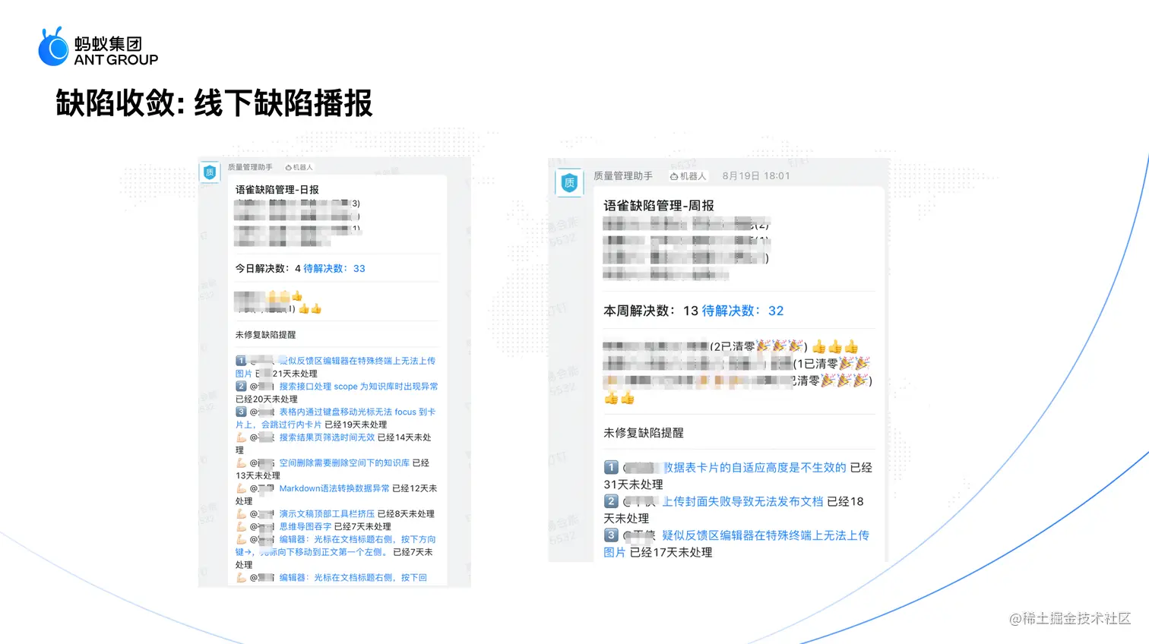Open 待解决数: 33 link in 日报
This screenshot has width=1149, height=644.
(x=334, y=269)
